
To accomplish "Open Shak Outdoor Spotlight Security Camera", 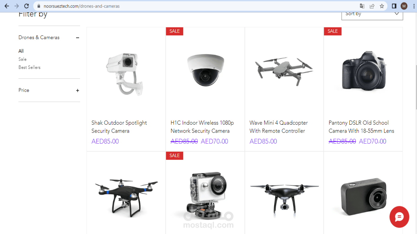I will 119,127.
